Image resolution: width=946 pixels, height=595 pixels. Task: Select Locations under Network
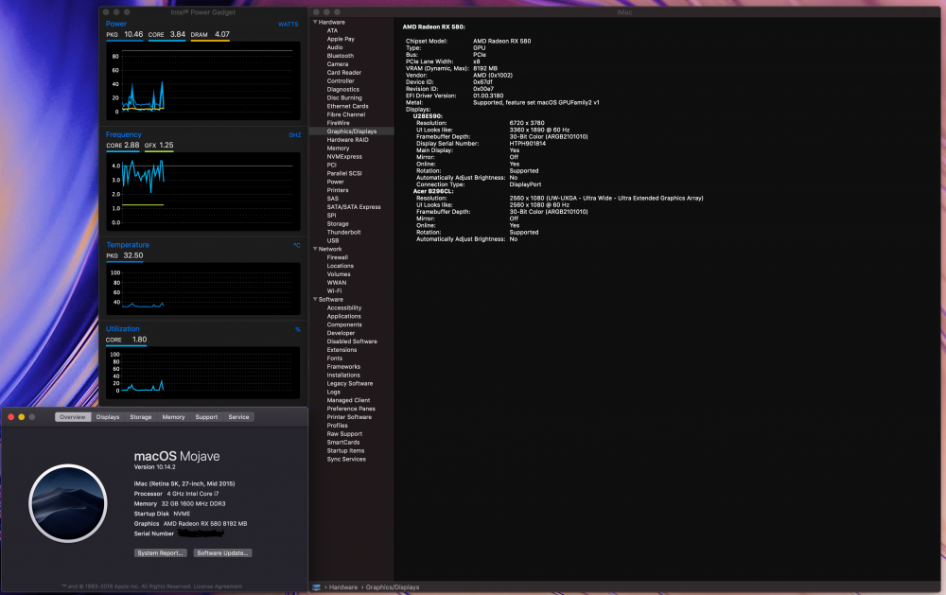click(341, 266)
